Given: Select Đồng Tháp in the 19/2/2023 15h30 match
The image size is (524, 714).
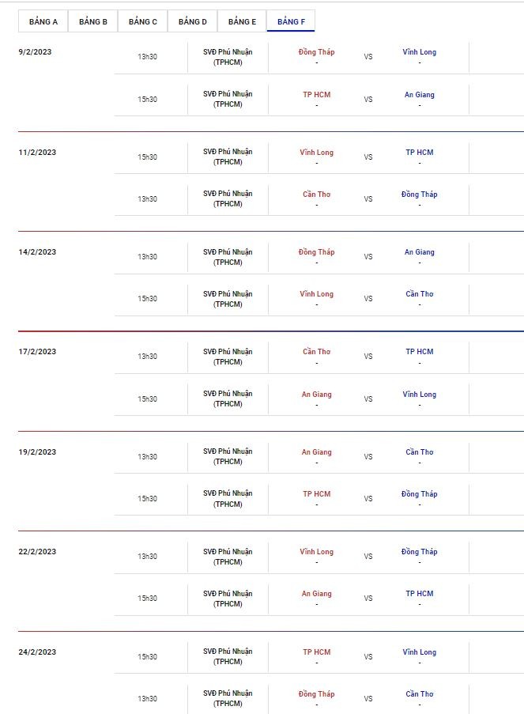Looking at the screenshot, I should 419,494.
